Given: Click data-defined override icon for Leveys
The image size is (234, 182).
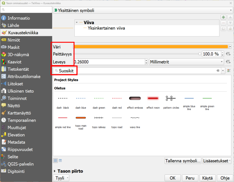Looking at the screenshot, I should coord(228,62).
